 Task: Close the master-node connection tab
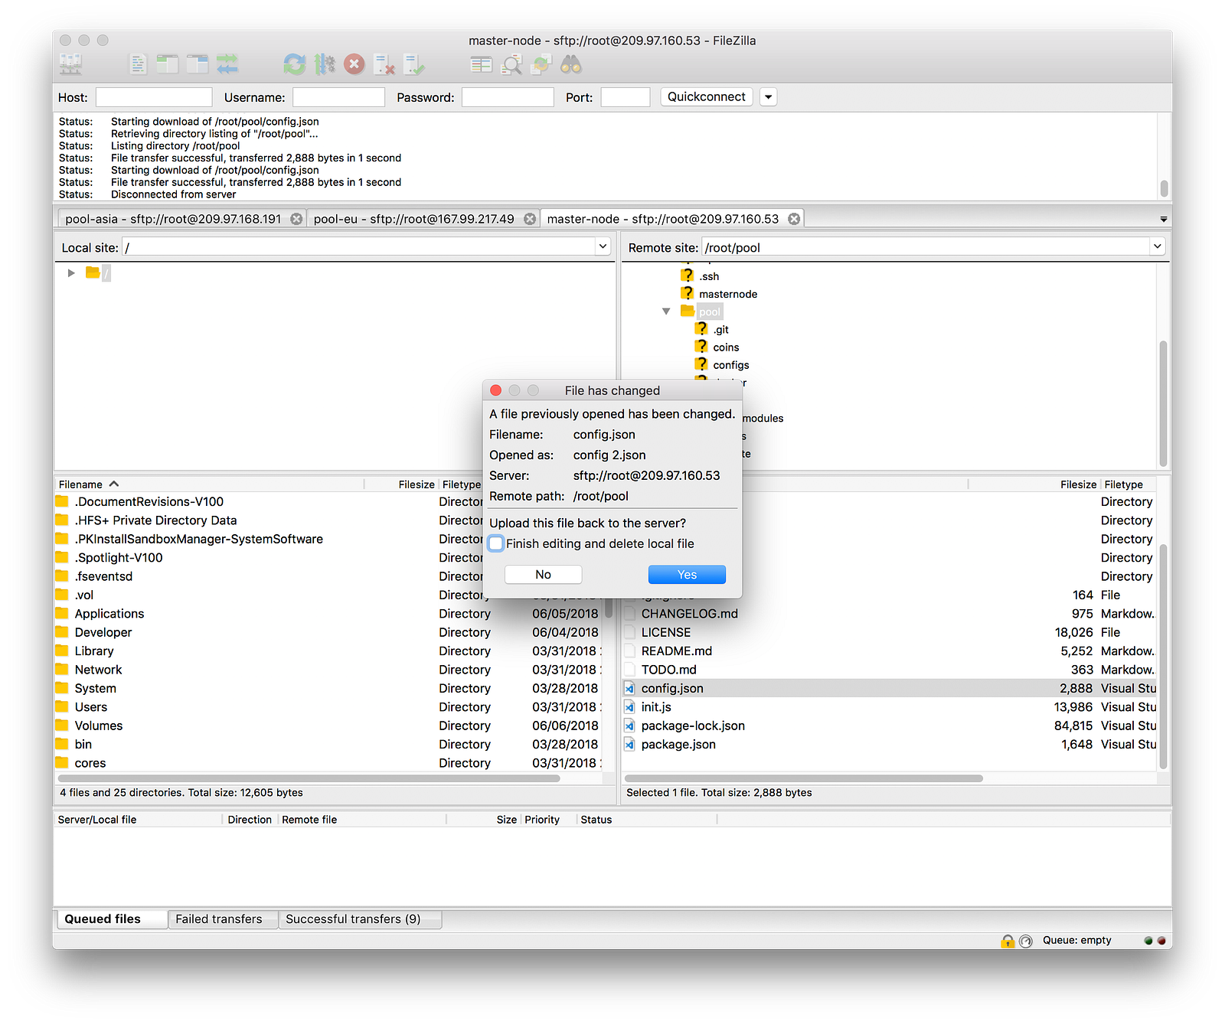tap(795, 219)
